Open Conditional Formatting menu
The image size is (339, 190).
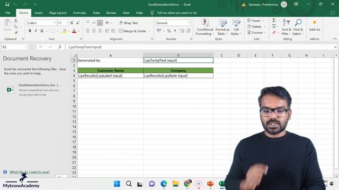pyautogui.click(x=205, y=27)
